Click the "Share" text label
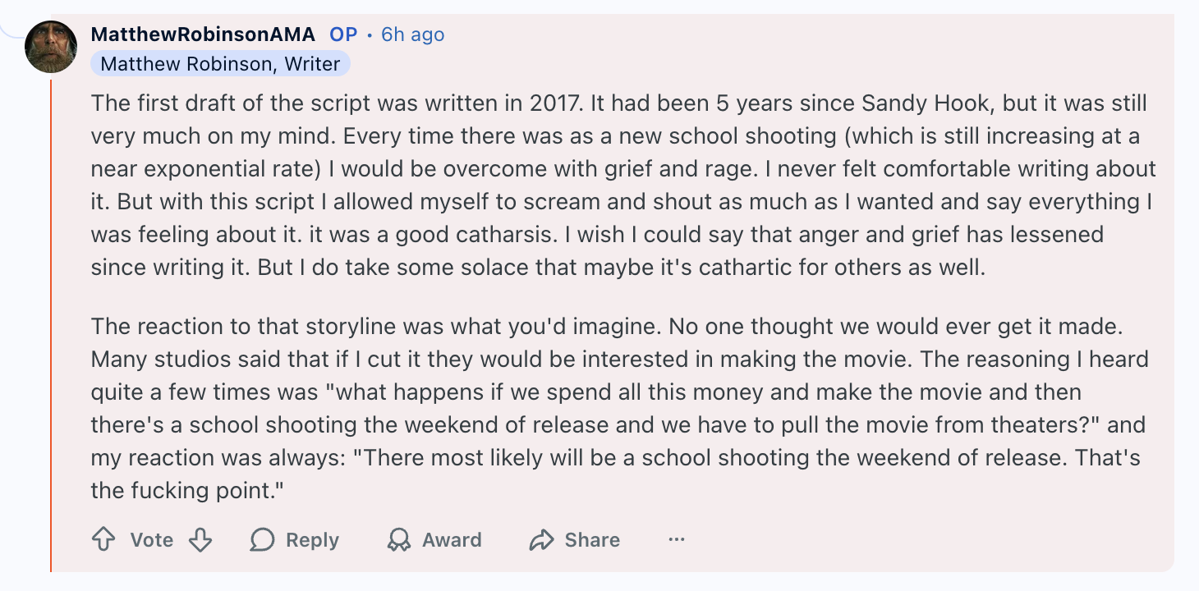 [x=592, y=539]
